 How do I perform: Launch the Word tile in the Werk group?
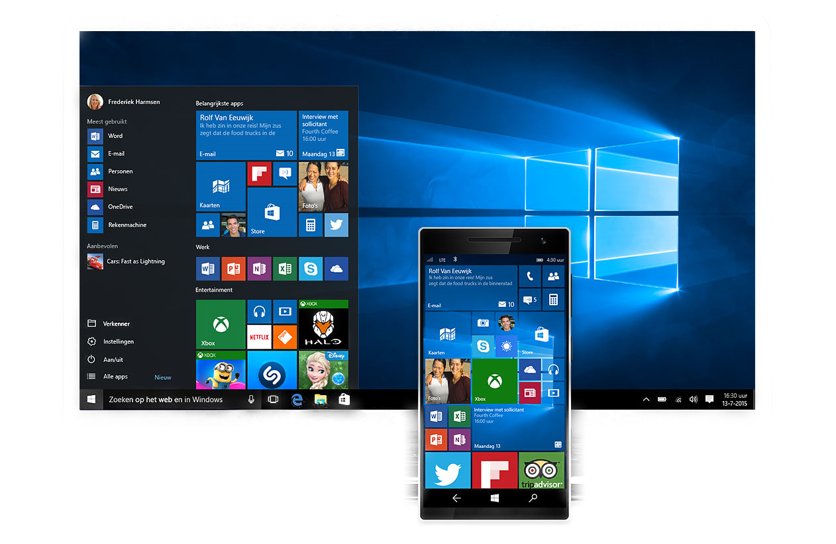208,268
